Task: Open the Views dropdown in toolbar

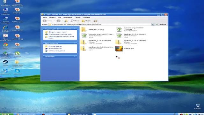Action: pyautogui.click(x=96, y=21)
